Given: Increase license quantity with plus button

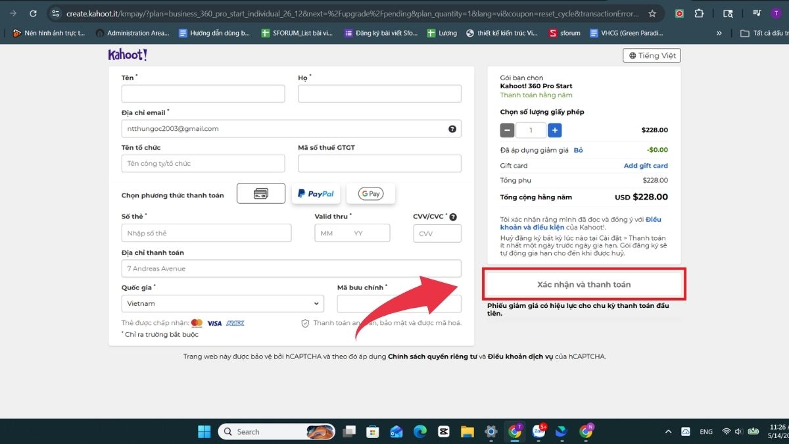Looking at the screenshot, I should (555, 130).
